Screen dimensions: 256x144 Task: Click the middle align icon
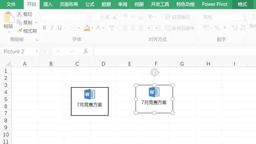pyautogui.click(x=133, y=16)
